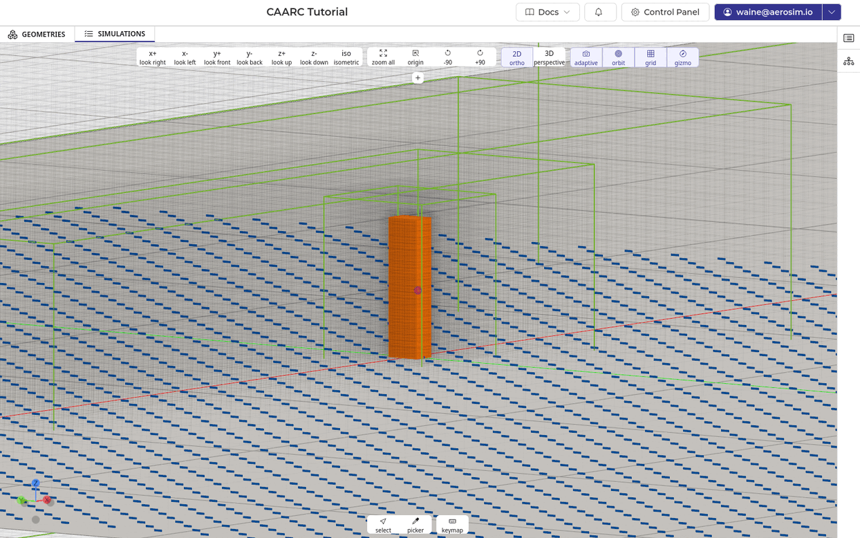Click the plus expand button below toolbar
This screenshot has width=860, height=538.
click(x=418, y=78)
